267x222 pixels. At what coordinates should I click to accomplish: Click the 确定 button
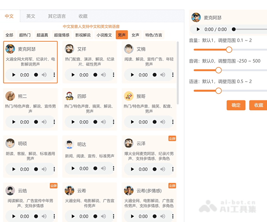click(x=236, y=105)
